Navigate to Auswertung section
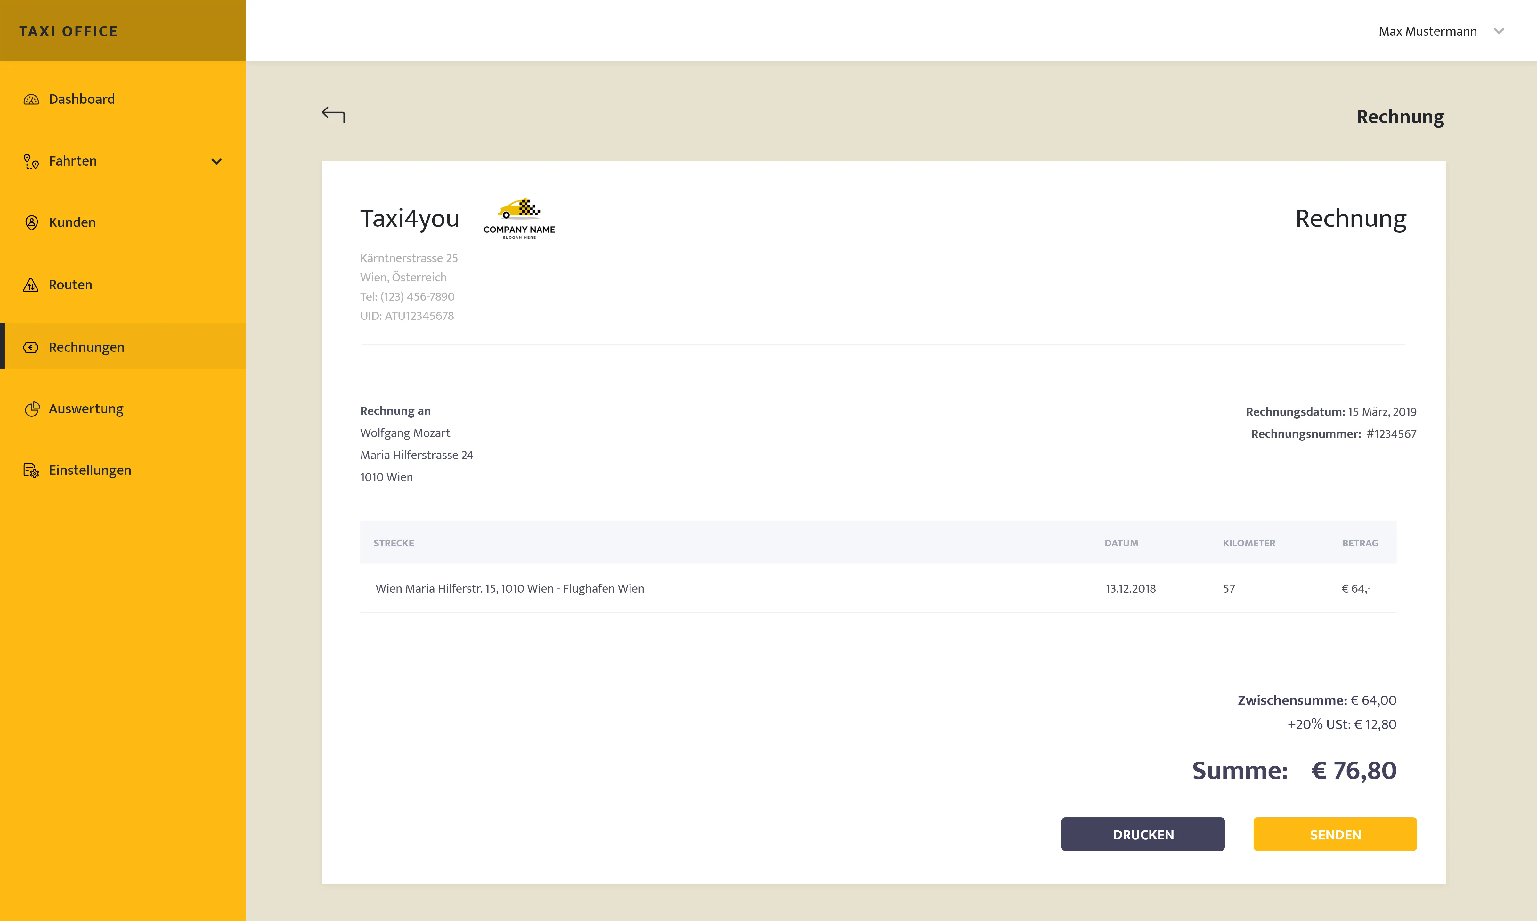Screen dimensions: 1537x921 click(86, 409)
